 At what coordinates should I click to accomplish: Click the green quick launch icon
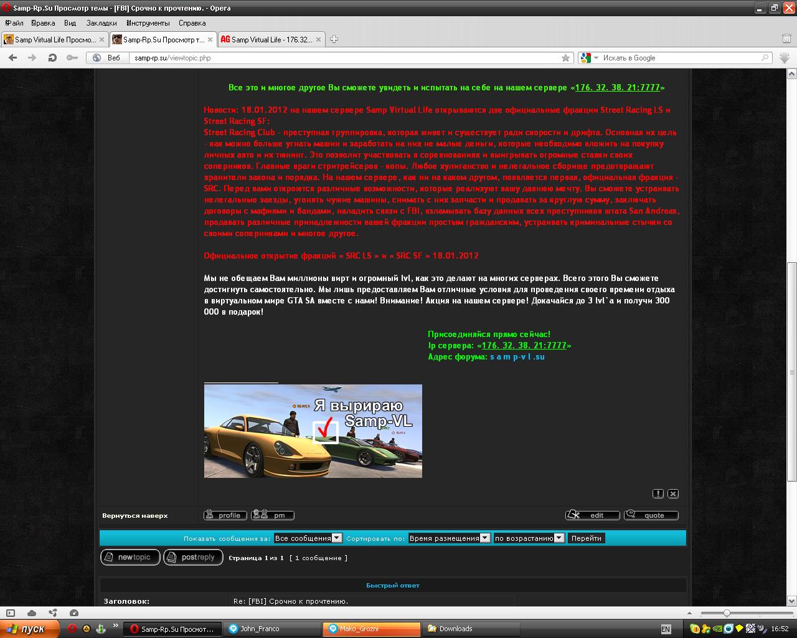100,629
